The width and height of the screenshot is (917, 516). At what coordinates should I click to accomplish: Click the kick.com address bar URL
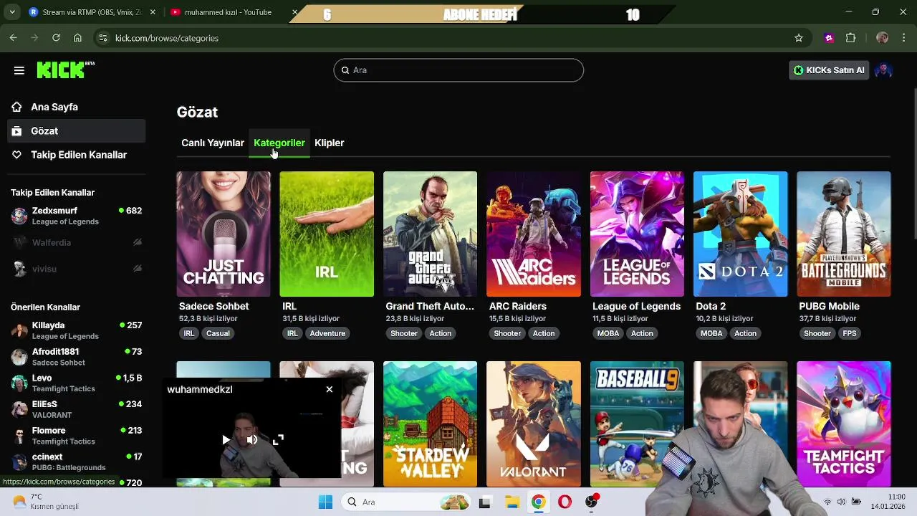coord(167,38)
